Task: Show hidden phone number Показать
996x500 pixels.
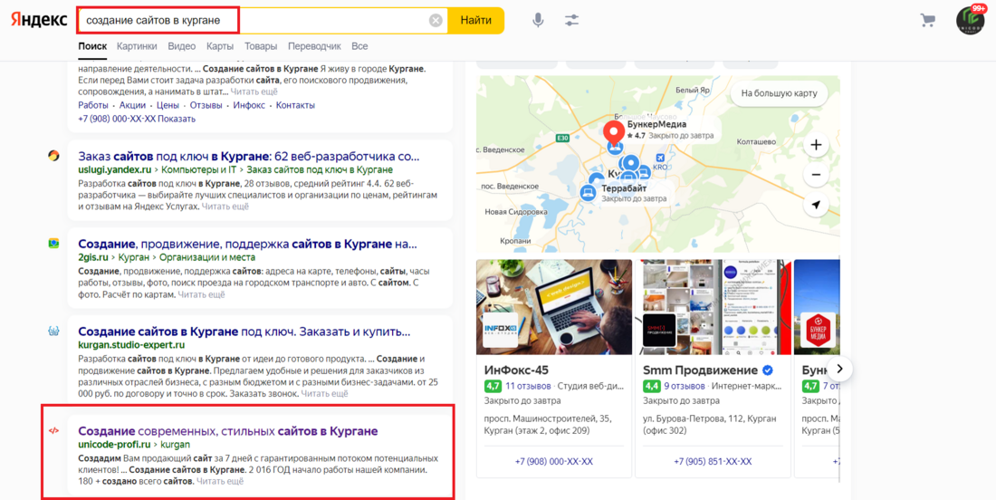Action: (177, 119)
